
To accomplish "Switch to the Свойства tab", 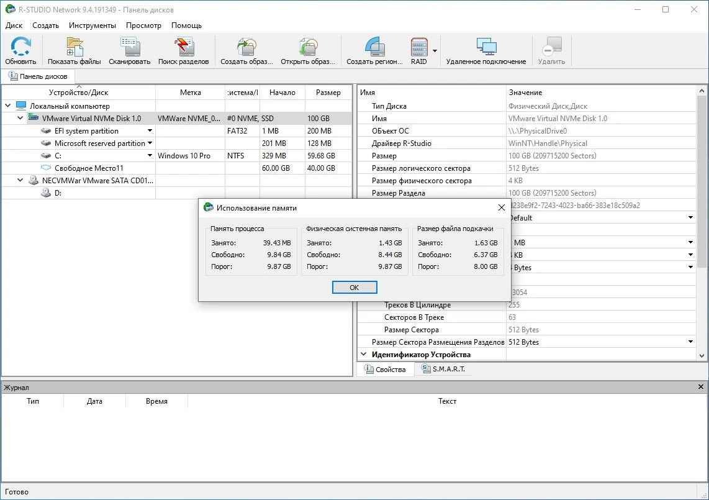I will pyautogui.click(x=386, y=369).
